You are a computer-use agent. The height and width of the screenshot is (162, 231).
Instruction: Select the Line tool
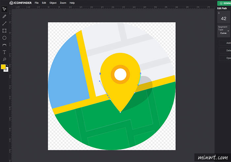click(4, 23)
